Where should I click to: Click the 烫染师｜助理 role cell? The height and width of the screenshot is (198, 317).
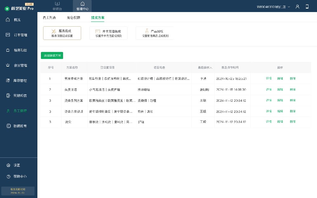pyautogui.click(x=147, y=100)
